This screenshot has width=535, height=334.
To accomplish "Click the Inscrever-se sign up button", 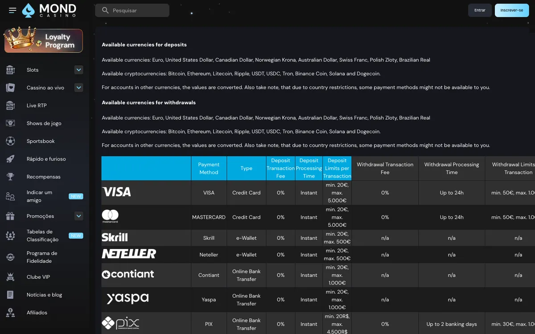I will [x=512, y=10].
